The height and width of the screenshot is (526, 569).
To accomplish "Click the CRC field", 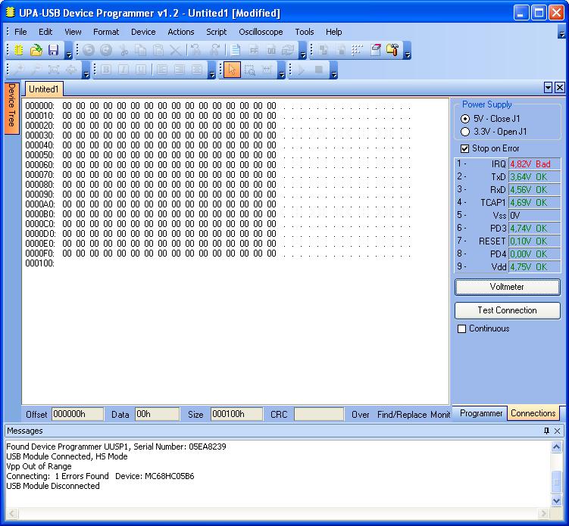I will point(319,414).
